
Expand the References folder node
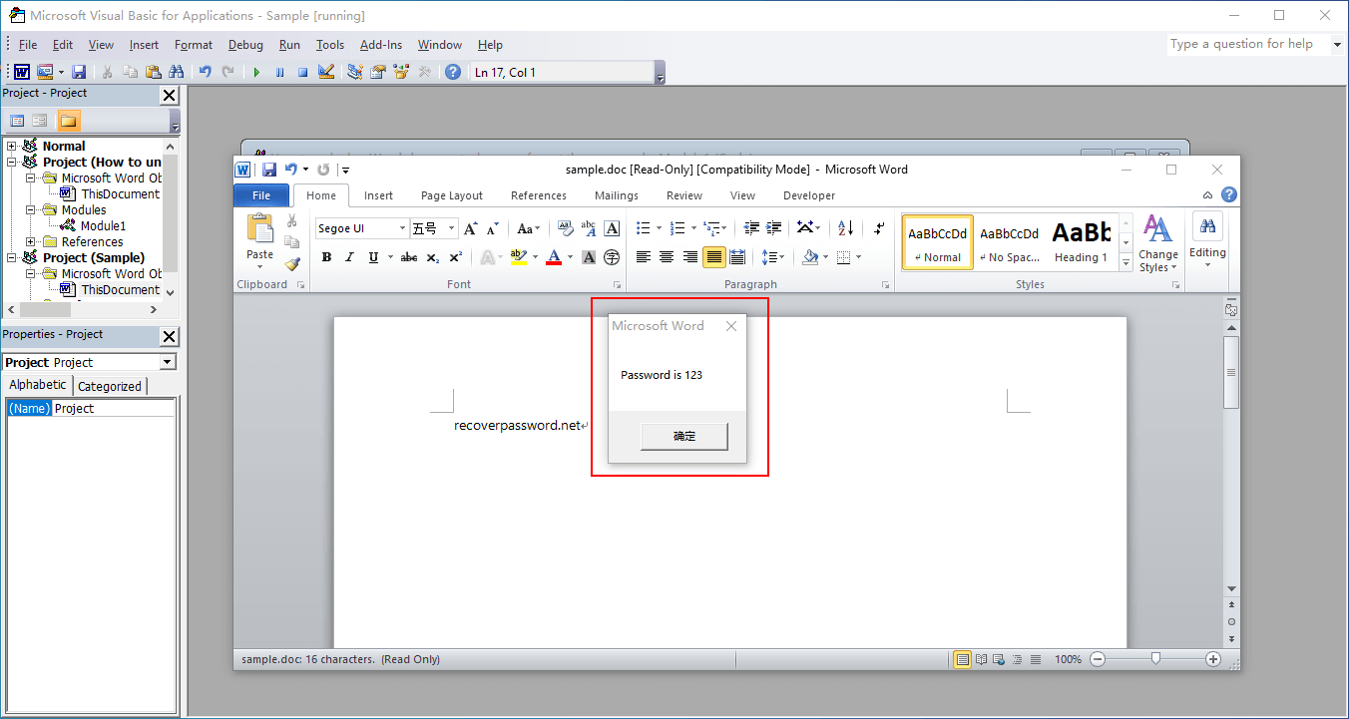point(31,241)
